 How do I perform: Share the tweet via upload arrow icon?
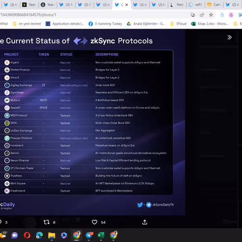(x=145, y=222)
